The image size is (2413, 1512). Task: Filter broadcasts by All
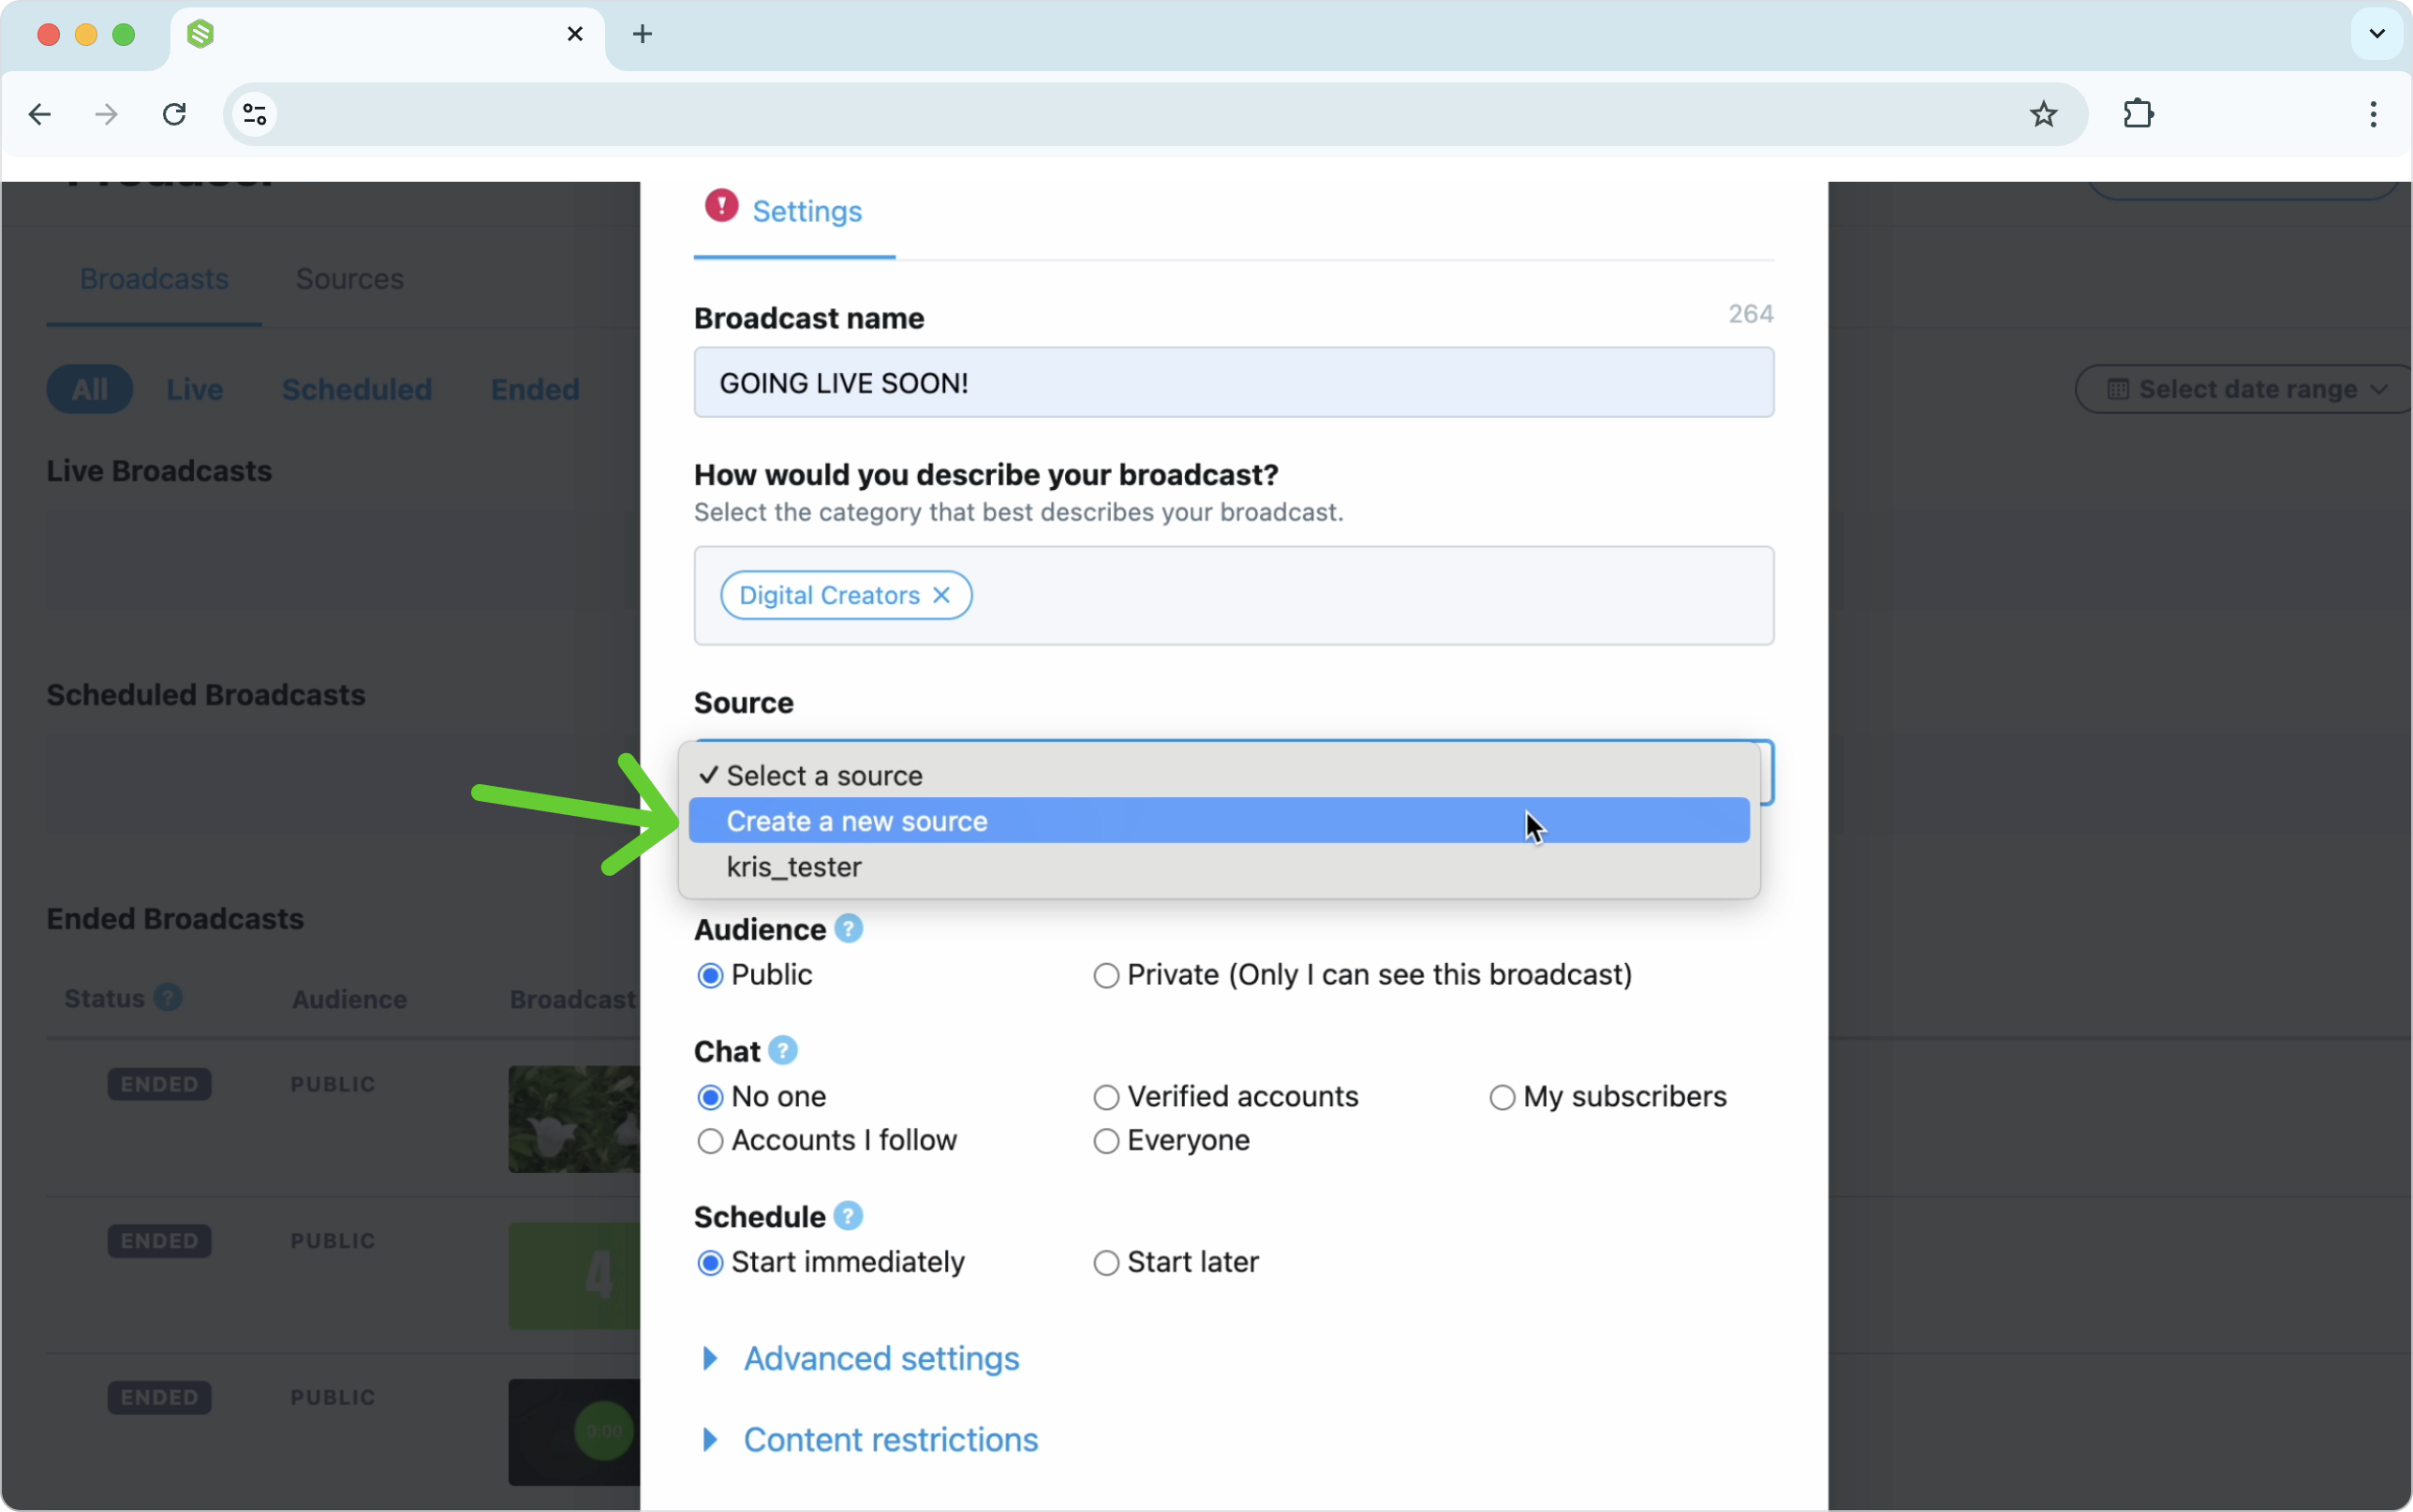pos(90,389)
